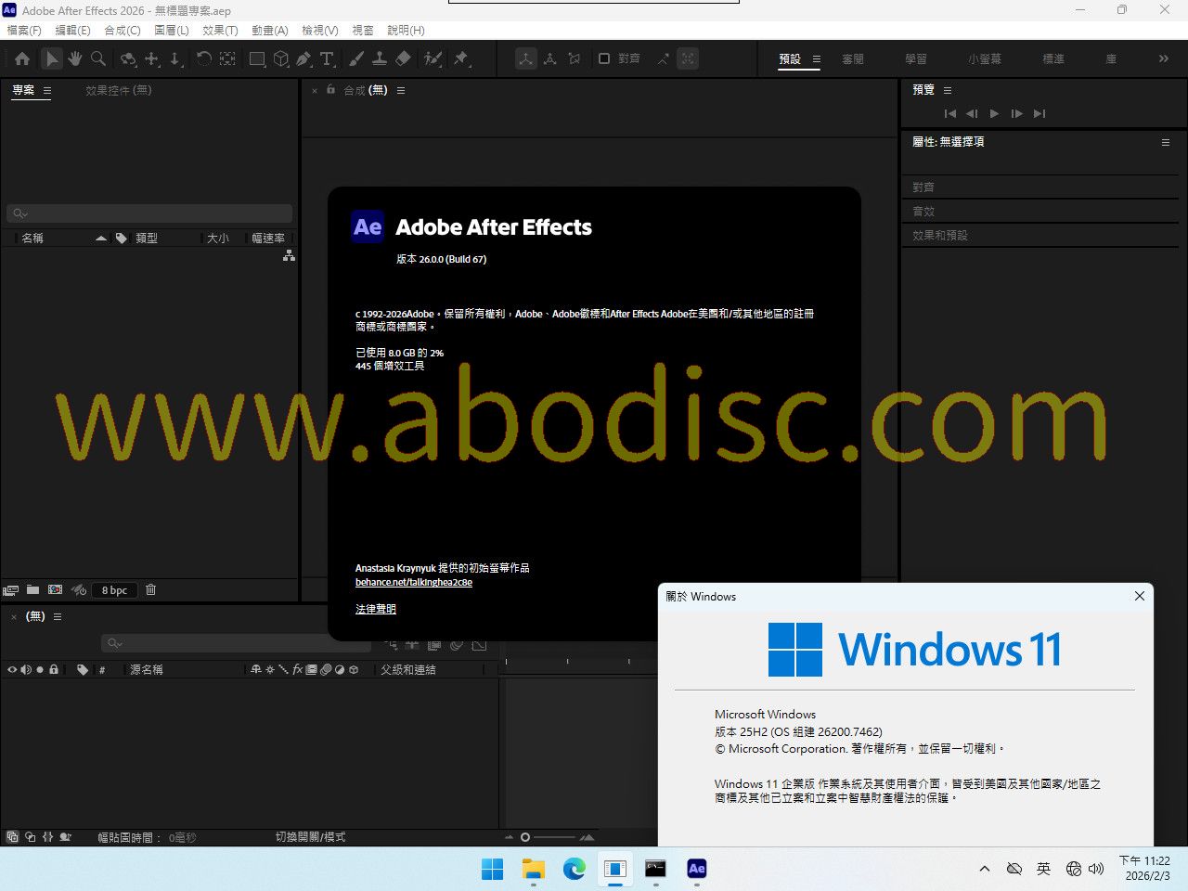Click the Home icon in toolbar
1188x891 pixels.
tap(22, 58)
